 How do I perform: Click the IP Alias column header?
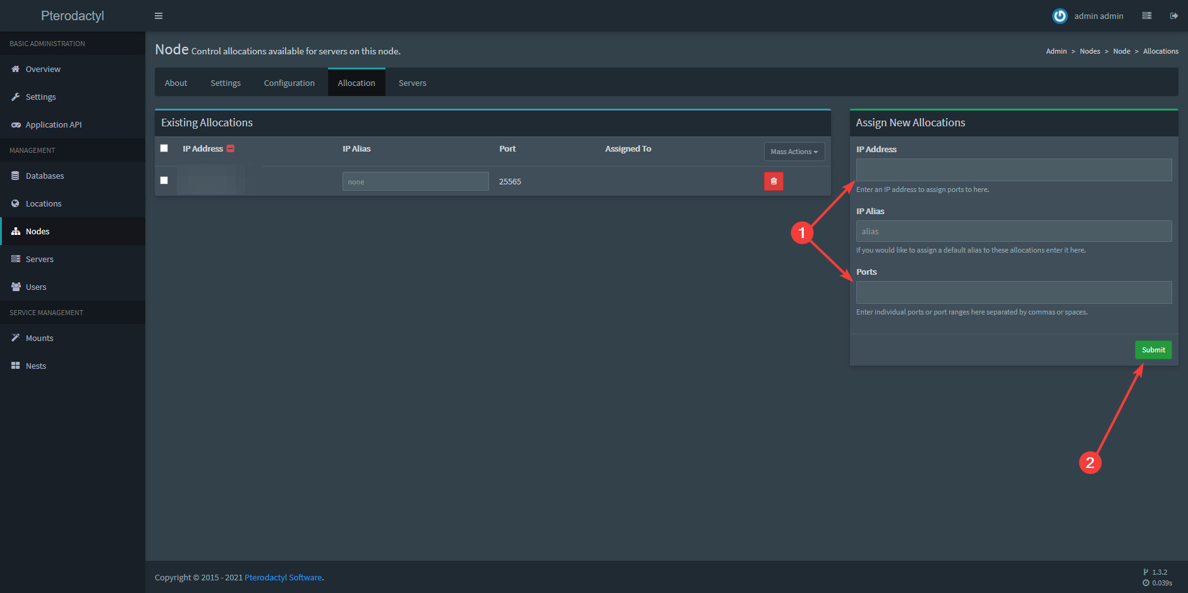click(356, 148)
